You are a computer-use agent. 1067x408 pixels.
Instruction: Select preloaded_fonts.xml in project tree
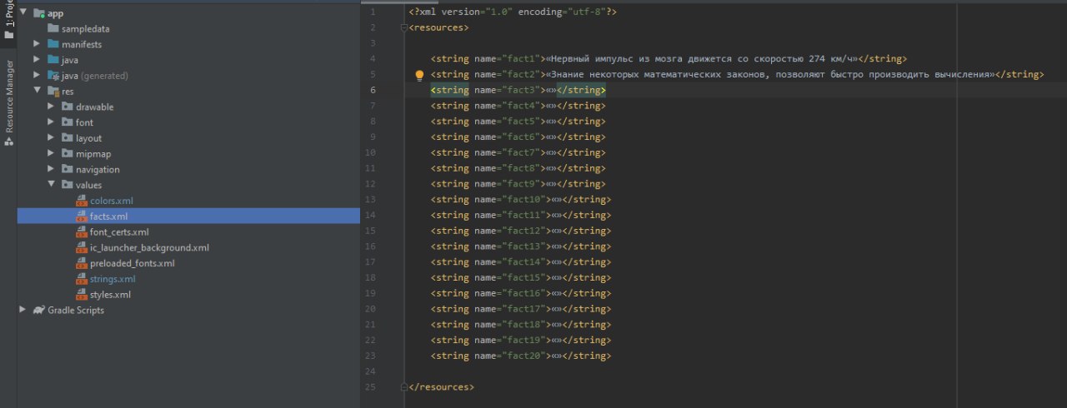[x=132, y=263]
